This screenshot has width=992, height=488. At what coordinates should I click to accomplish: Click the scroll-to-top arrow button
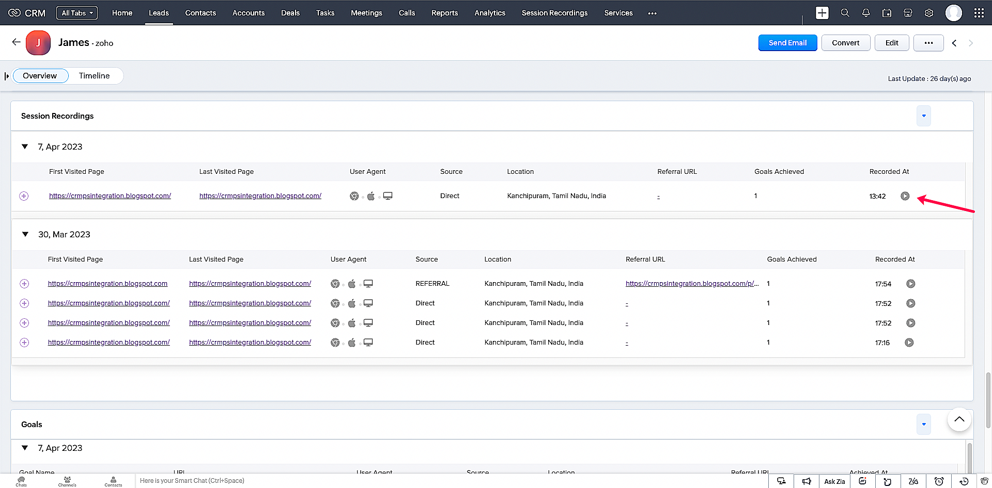(959, 419)
